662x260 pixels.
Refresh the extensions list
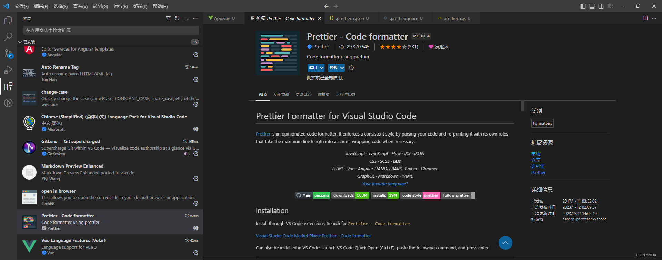pos(177,18)
